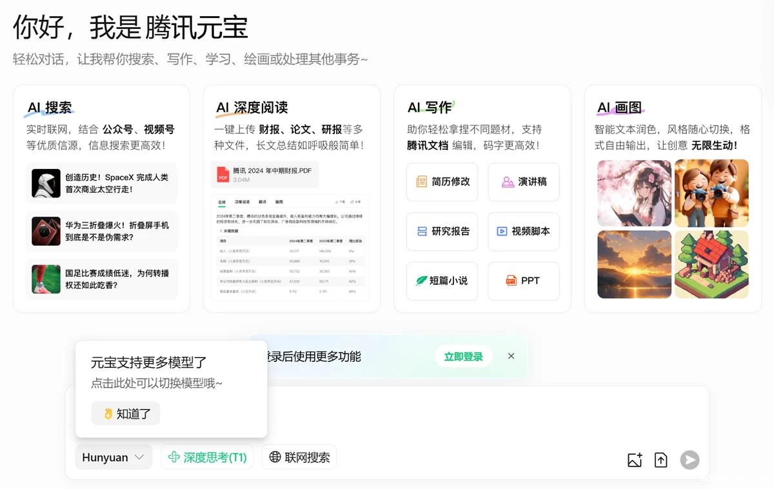774x489 pixels.
Task: Click the anime girl cherry blossom thumbnail
Action: coord(634,193)
